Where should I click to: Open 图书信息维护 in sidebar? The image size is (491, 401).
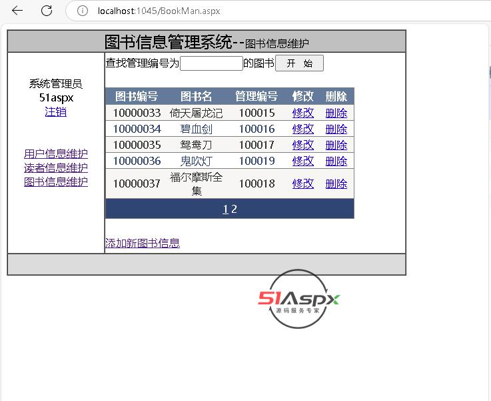(55, 181)
